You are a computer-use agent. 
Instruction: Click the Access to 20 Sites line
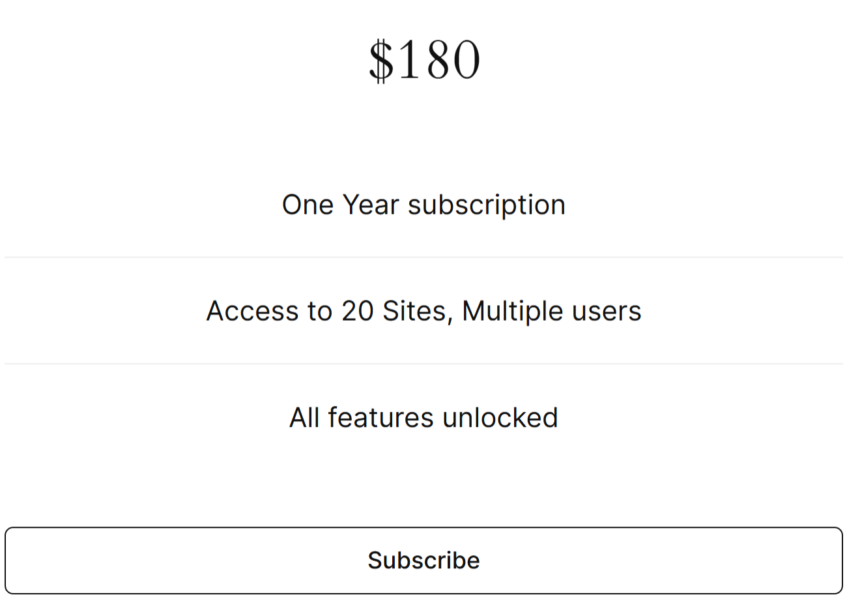(x=423, y=311)
